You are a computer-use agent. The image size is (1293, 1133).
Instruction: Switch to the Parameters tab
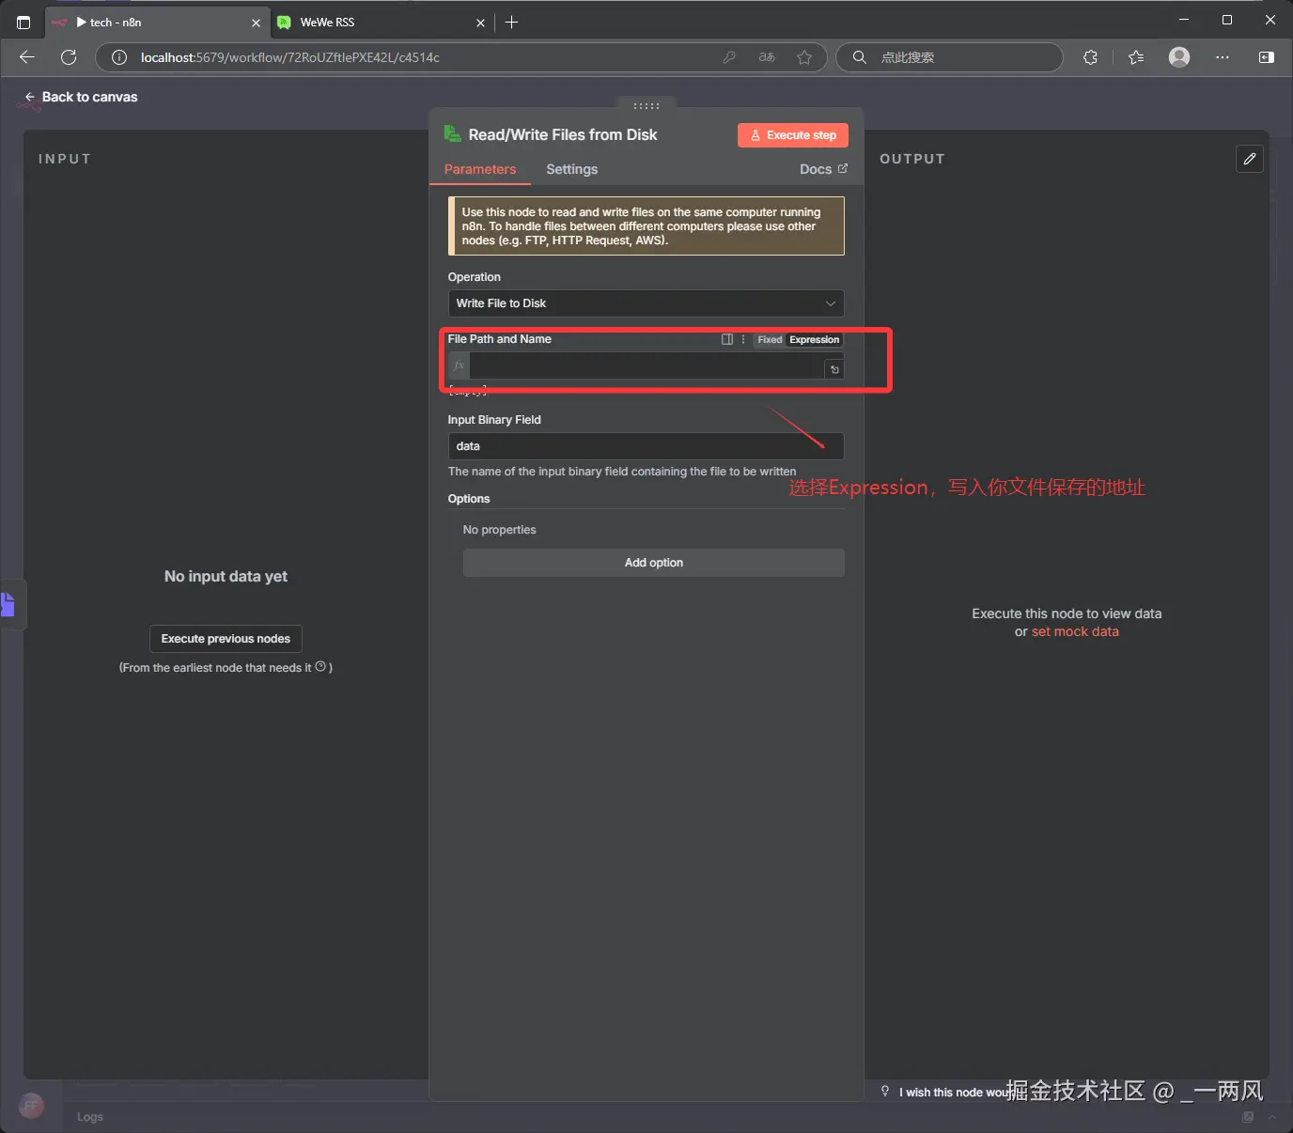pos(480,169)
